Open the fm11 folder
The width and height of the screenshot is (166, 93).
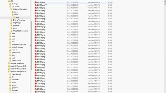pyautogui.click(x=13, y=42)
